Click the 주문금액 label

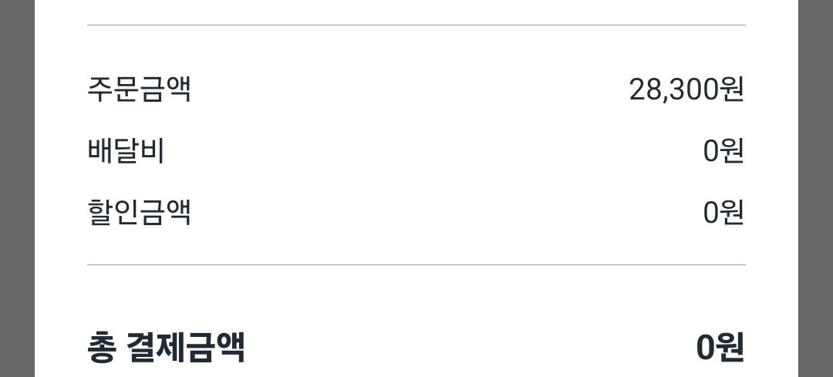click(139, 89)
